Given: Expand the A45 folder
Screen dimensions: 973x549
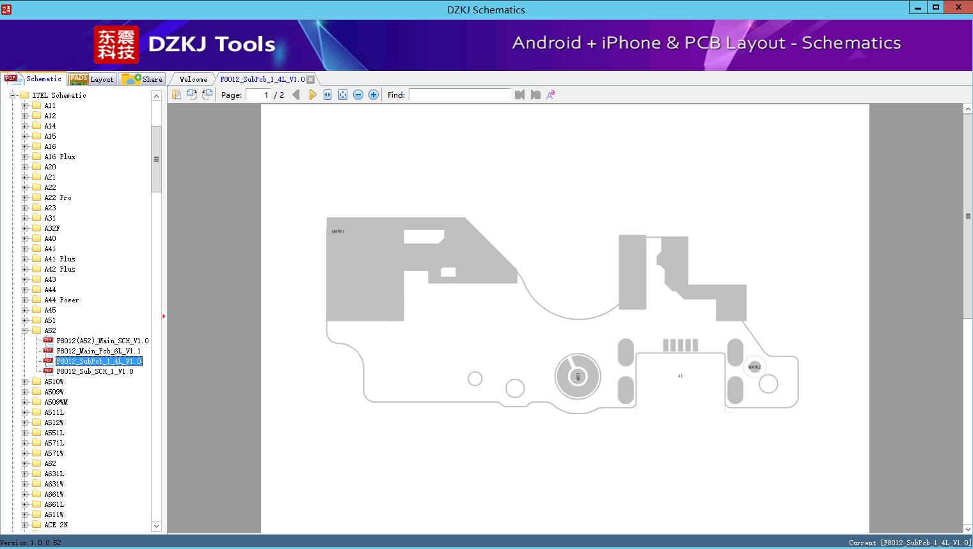Looking at the screenshot, I should (24, 310).
